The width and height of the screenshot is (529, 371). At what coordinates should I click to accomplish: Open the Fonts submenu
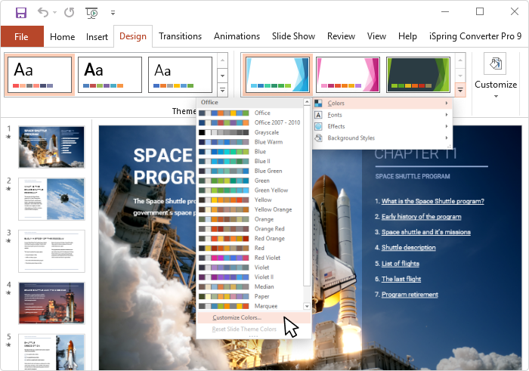pos(382,115)
